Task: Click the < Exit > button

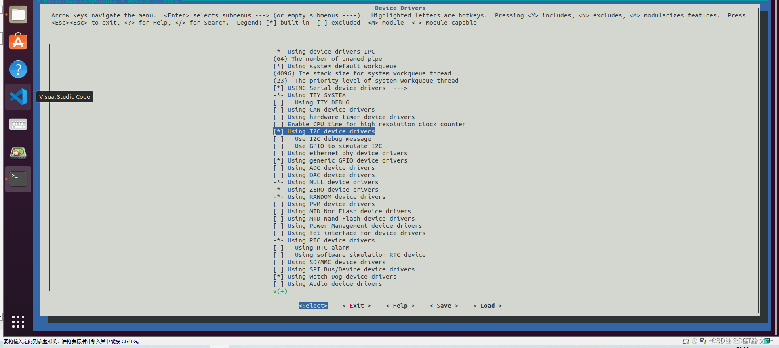Action: 357,306
